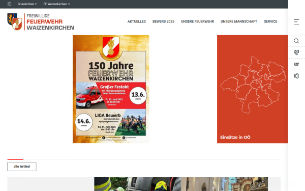The image size is (305, 191).
Task: Open the article photo with firefighter helmet
Action: [x=138, y=184]
